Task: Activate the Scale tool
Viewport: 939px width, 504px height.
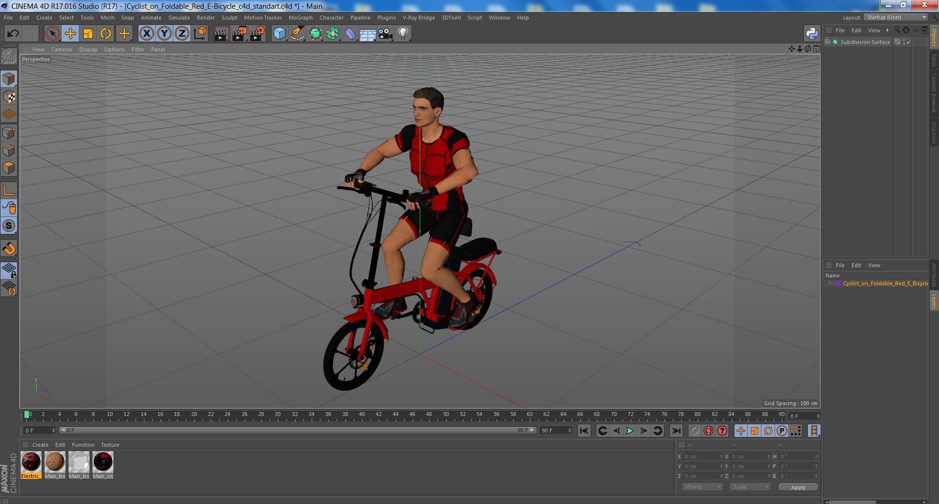Action: [88, 34]
